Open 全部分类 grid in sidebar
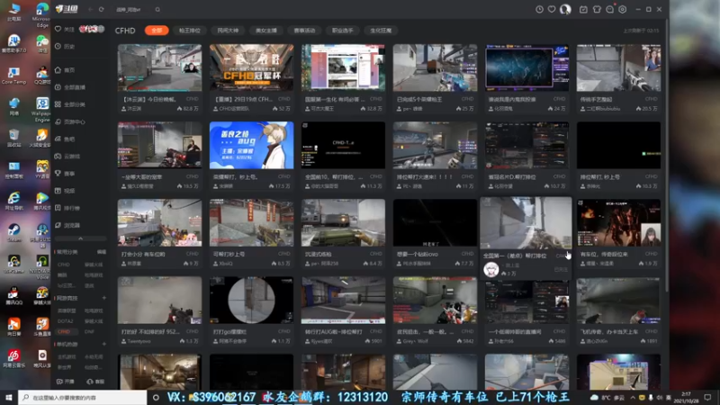Viewport: 720px width, 405px height. tap(70, 104)
